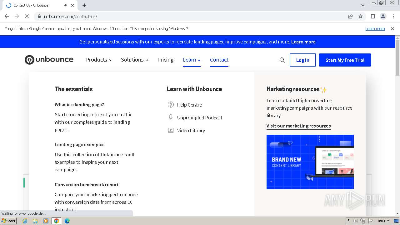Click the system tray volume icon
Viewport: 400px width, 225px height.
tap(355, 221)
